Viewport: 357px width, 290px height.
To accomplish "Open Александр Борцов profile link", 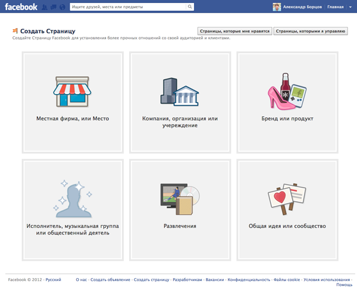I will point(302,7).
